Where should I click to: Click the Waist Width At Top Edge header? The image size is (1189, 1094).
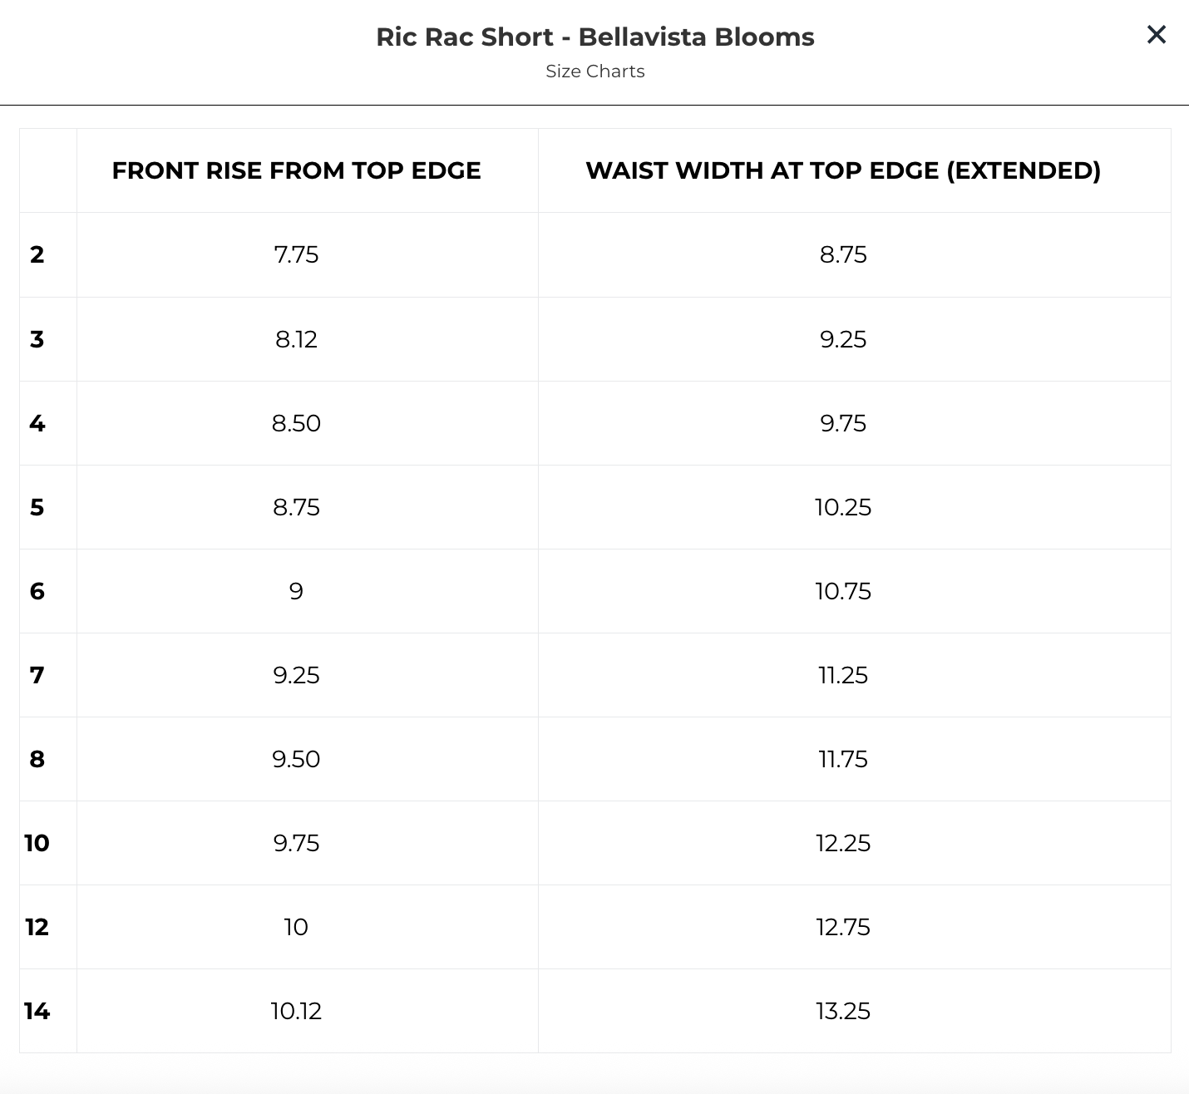coord(843,170)
